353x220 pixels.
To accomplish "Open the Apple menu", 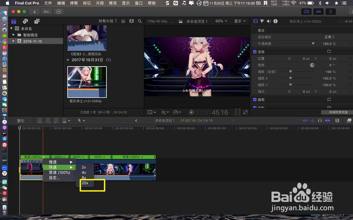I will pos(7,3).
